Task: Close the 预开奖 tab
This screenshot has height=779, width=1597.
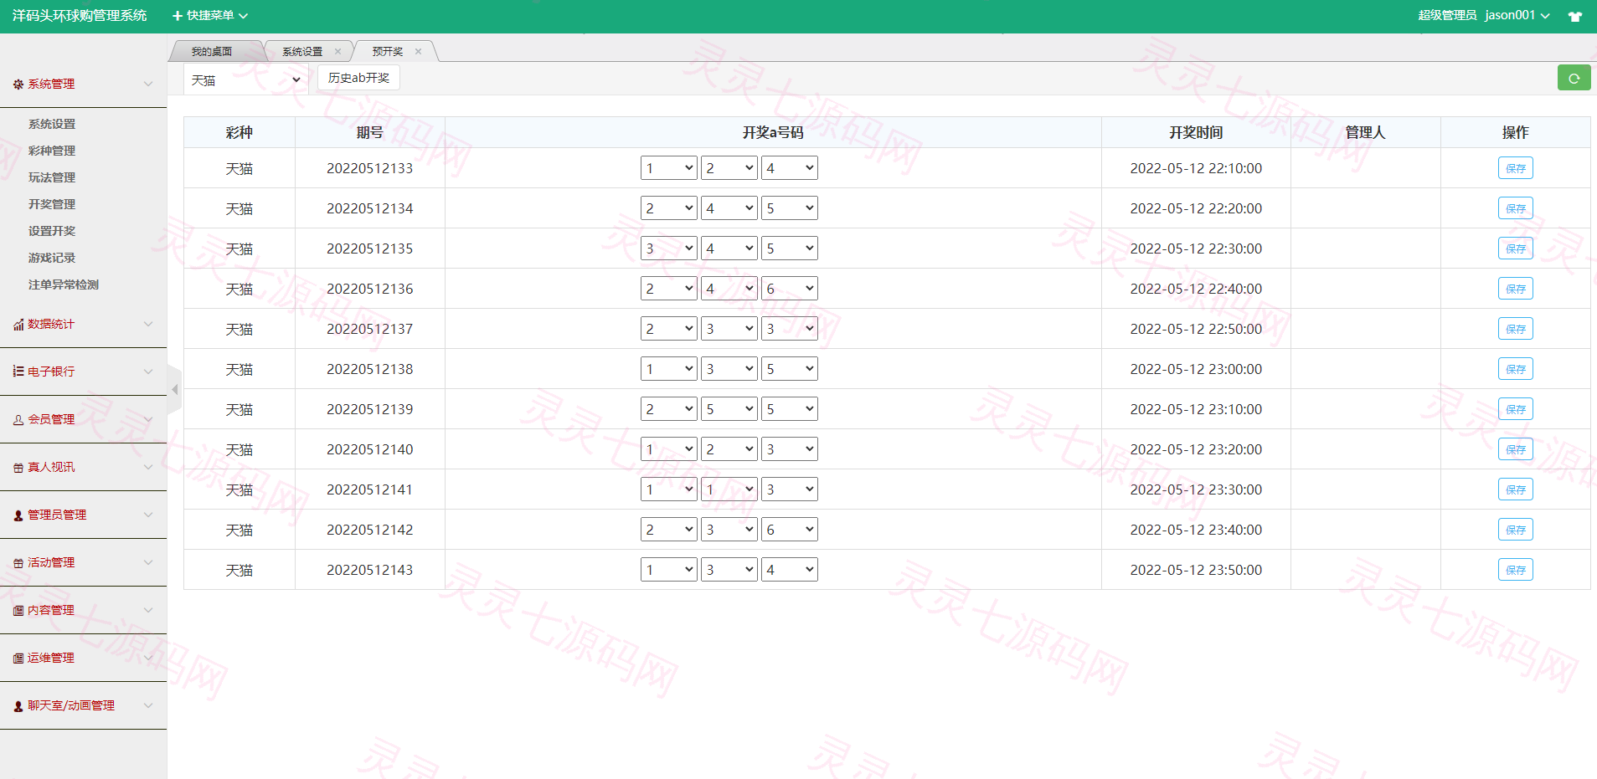Action: (x=418, y=52)
